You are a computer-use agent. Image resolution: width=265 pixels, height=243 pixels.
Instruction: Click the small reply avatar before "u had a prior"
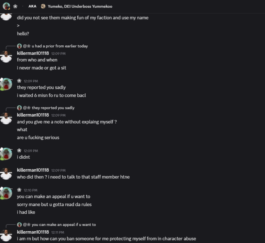tap(19, 46)
